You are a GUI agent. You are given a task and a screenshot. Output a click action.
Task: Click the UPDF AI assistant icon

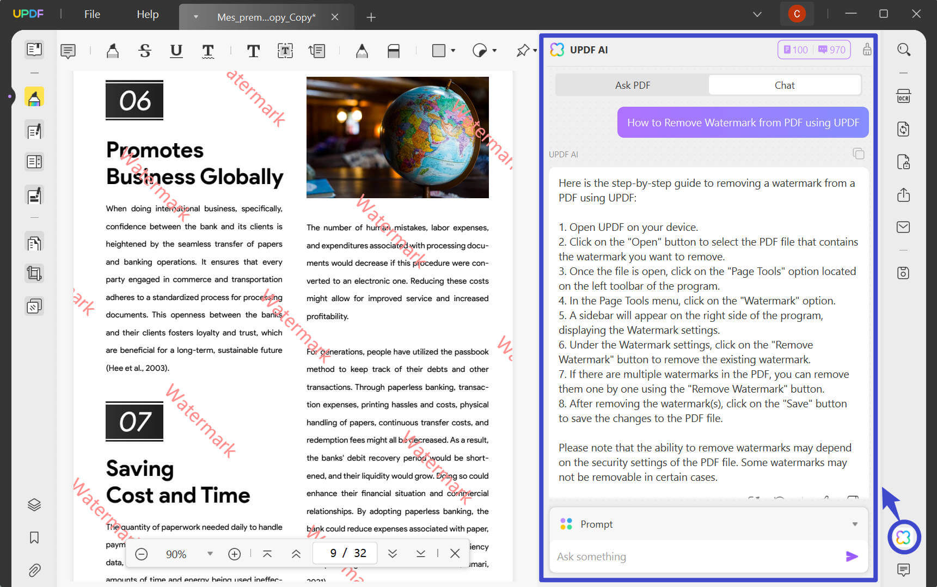(x=903, y=537)
